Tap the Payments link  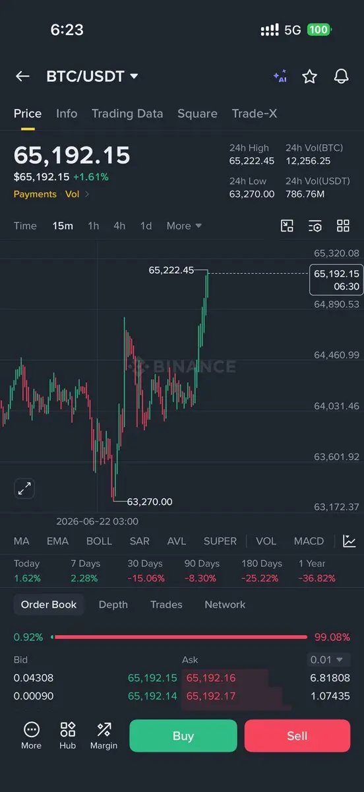click(35, 194)
